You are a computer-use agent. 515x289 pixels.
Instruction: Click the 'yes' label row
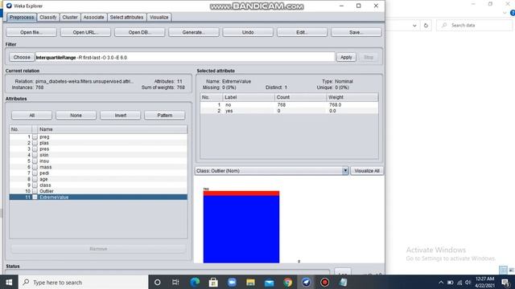pos(290,111)
